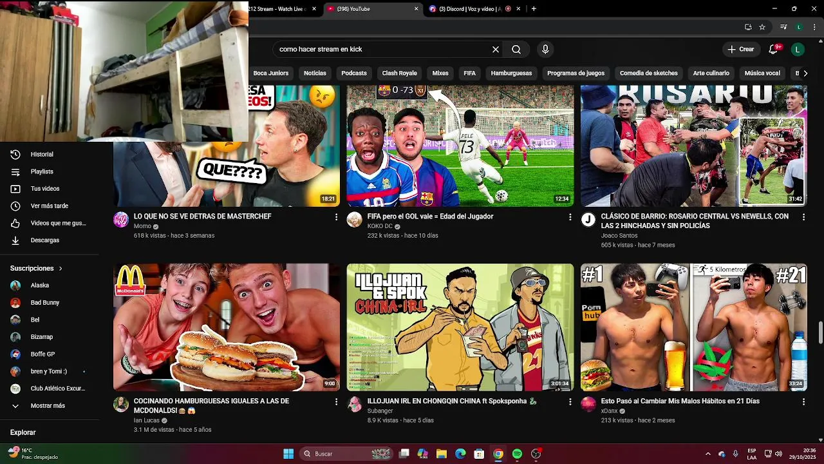Click the Playlists icon in sidebar
This screenshot has width=824, height=464.
pos(15,172)
